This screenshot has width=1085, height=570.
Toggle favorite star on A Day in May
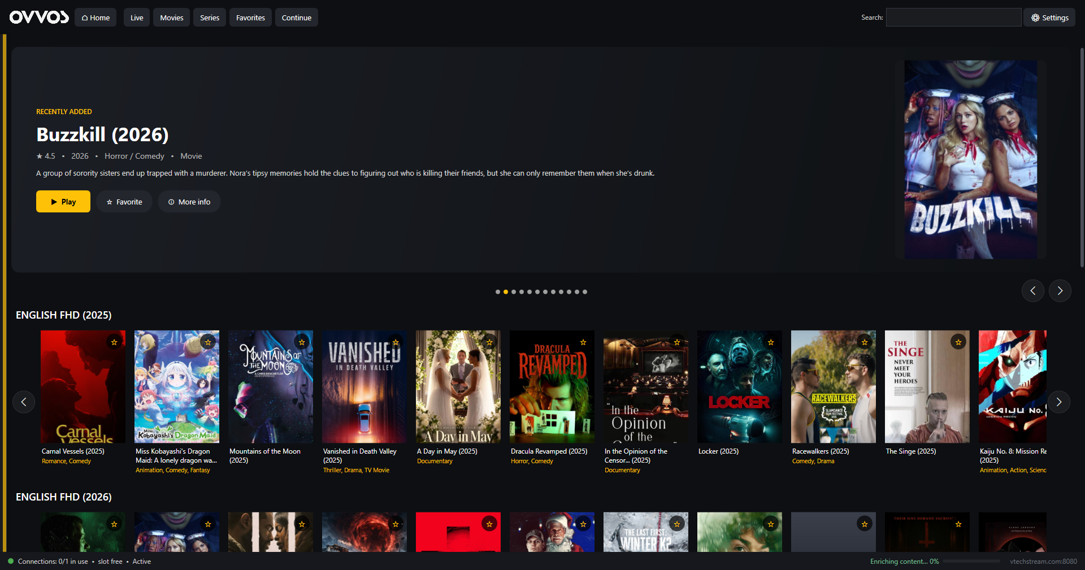click(489, 342)
